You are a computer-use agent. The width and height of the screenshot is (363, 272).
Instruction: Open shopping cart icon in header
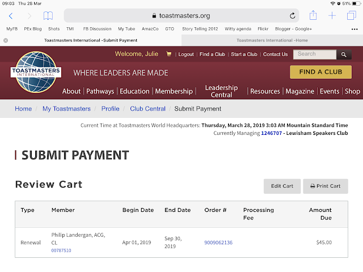168,54
